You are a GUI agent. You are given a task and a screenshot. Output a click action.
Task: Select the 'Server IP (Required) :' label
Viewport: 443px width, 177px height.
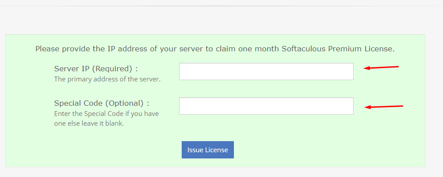[96, 69]
